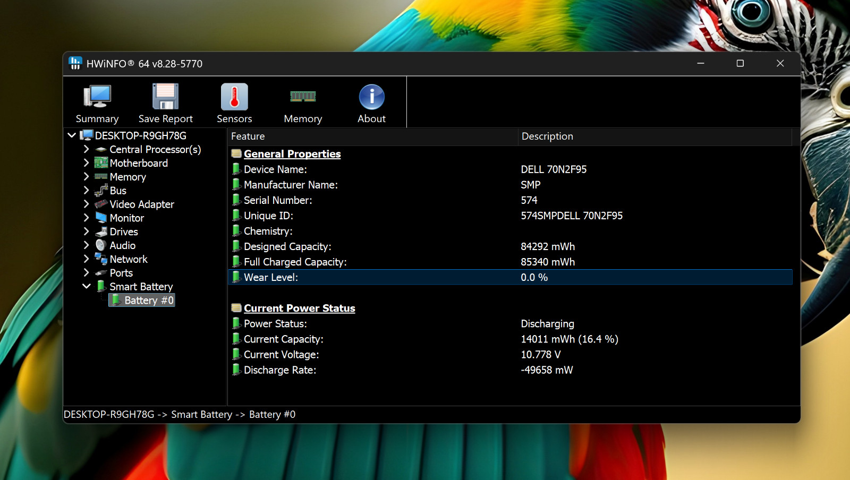Collapse the Smart Battery node
Image resolution: width=850 pixels, height=480 pixels.
[86, 286]
